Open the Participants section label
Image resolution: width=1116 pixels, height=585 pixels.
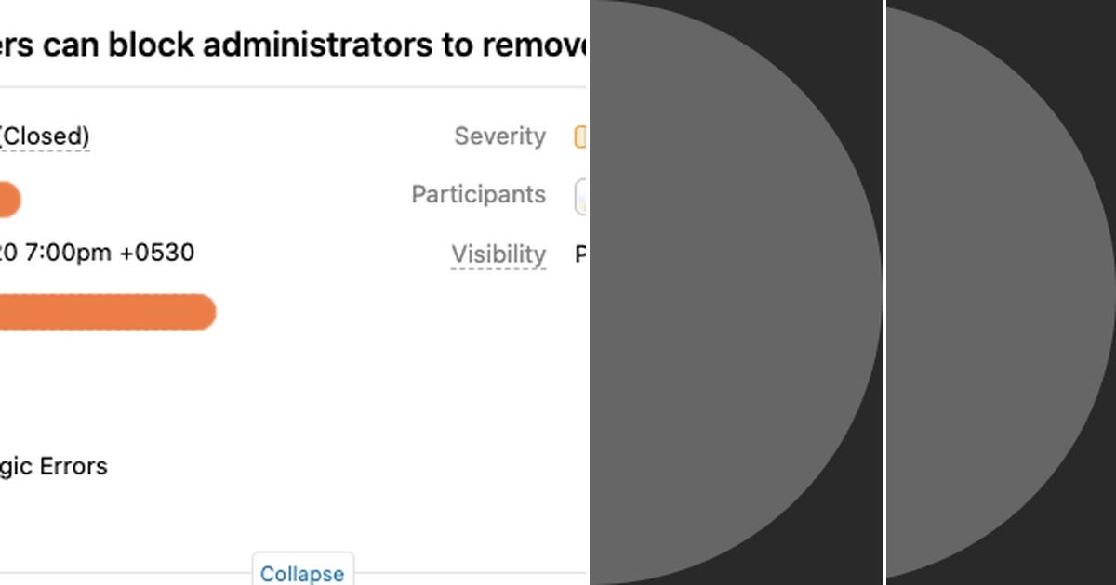478,194
